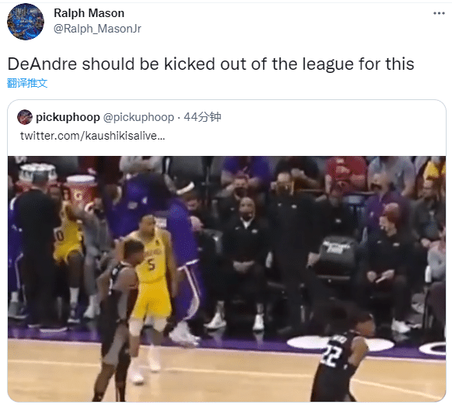452x408 pixels.
Task: Open the three-dot more options menu
Action: pyautogui.click(x=439, y=13)
